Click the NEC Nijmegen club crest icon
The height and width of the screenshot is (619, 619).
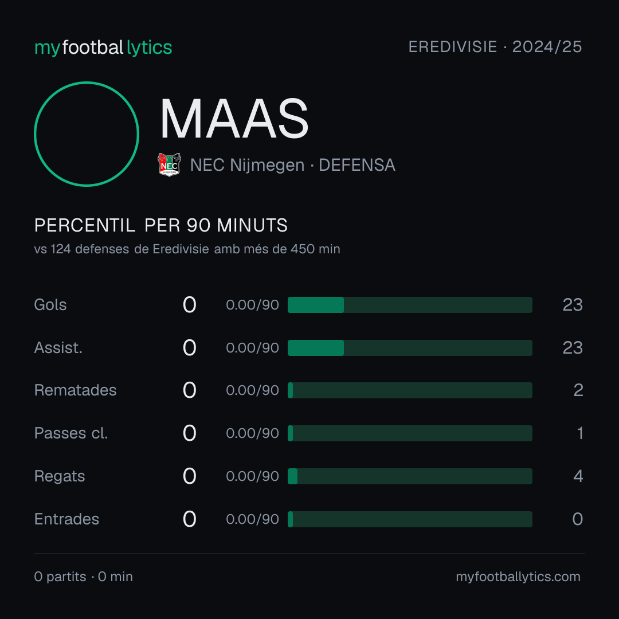169,164
